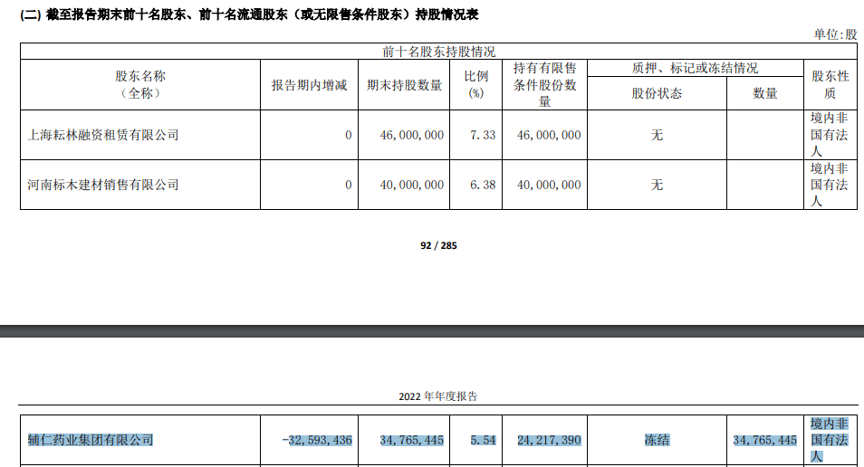Click restricted shares value 46,000,000 for 上海耘林

[x=549, y=135]
